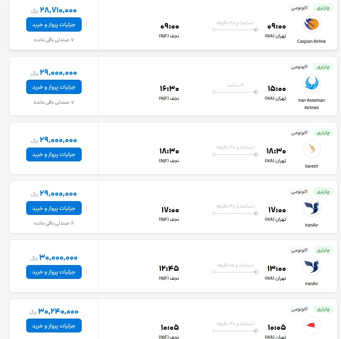341x339 pixels.
Task: Click the 29,000,000 rial price on the Varesh card
Action: (58, 140)
